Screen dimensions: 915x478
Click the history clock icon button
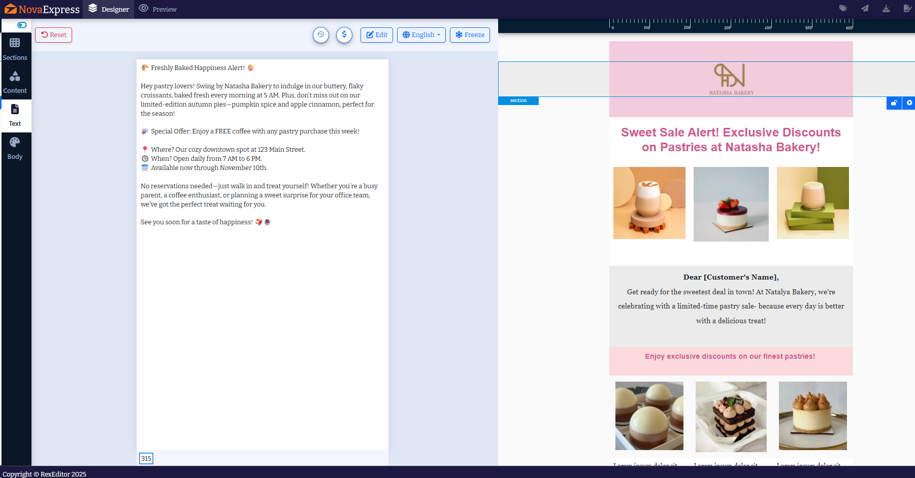click(321, 35)
